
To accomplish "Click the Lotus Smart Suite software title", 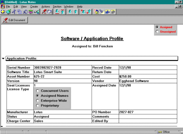I will point(48,72).
